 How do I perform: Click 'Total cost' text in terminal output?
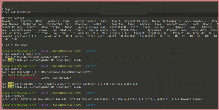(x=96, y=36)
